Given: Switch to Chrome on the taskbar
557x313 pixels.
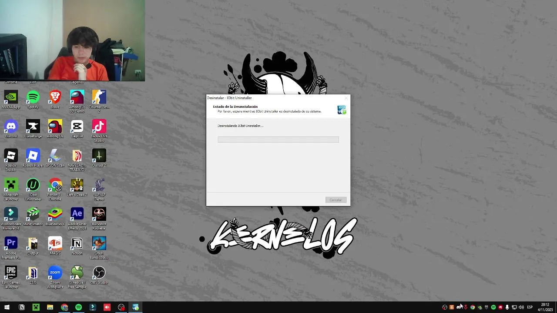Looking at the screenshot, I should click(64, 307).
